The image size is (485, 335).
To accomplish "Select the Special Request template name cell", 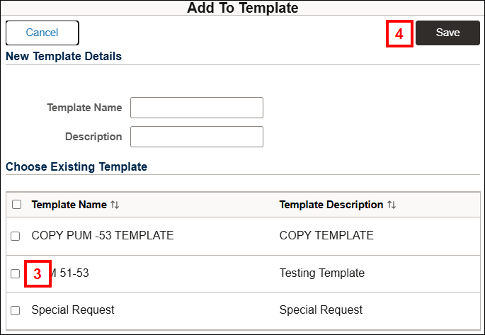I will [x=73, y=310].
